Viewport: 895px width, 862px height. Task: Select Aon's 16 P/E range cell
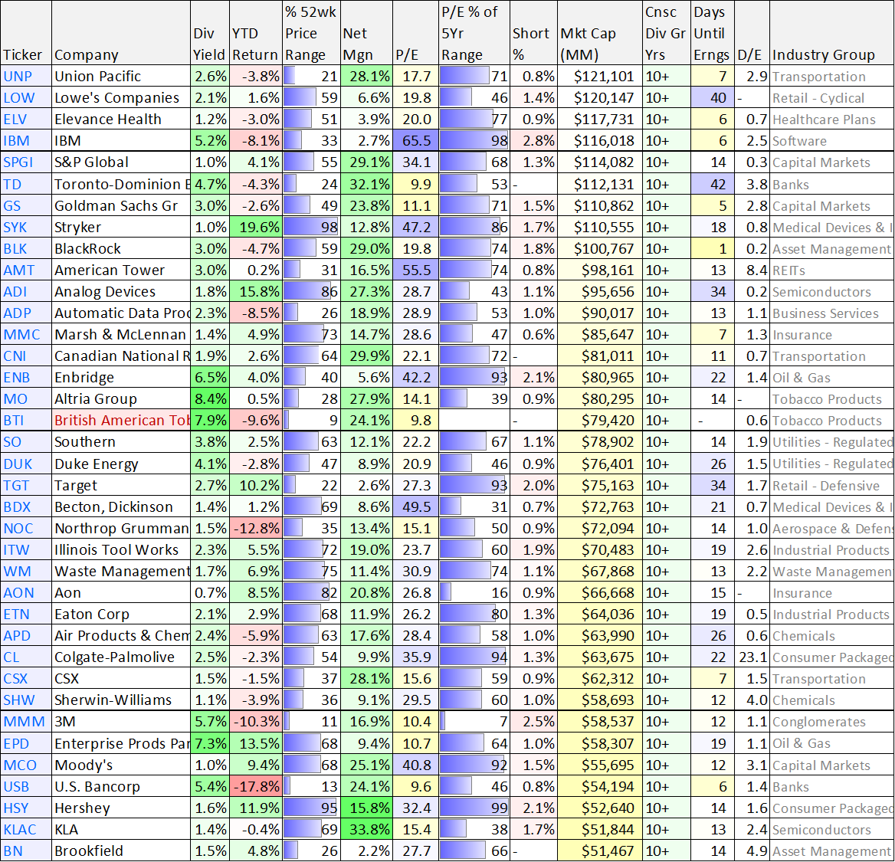tap(474, 592)
